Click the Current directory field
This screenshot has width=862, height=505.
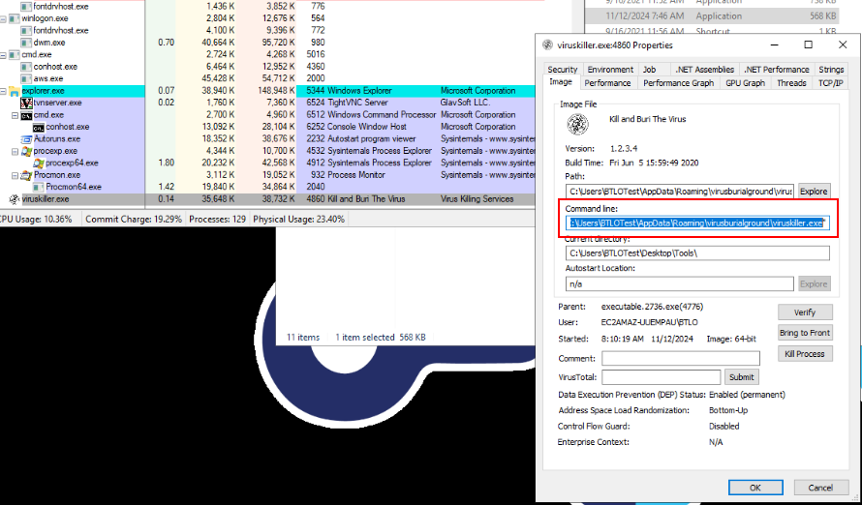697,253
